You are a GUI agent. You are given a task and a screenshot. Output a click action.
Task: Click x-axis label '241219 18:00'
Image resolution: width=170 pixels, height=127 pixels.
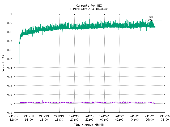point(59,118)
